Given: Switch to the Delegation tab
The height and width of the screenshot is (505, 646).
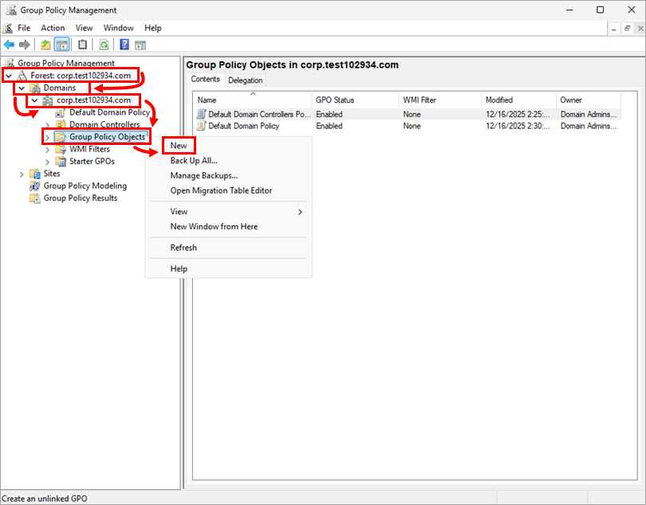Looking at the screenshot, I should [x=245, y=80].
